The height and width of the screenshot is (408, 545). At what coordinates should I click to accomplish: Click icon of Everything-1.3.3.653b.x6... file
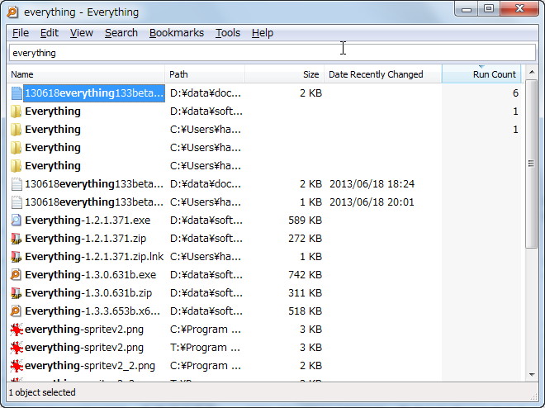(x=16, y=311)
